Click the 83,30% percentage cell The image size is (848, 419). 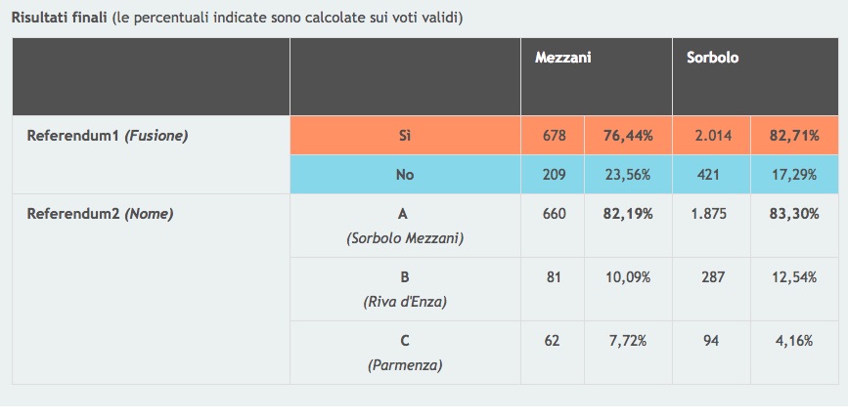[792, 214]
